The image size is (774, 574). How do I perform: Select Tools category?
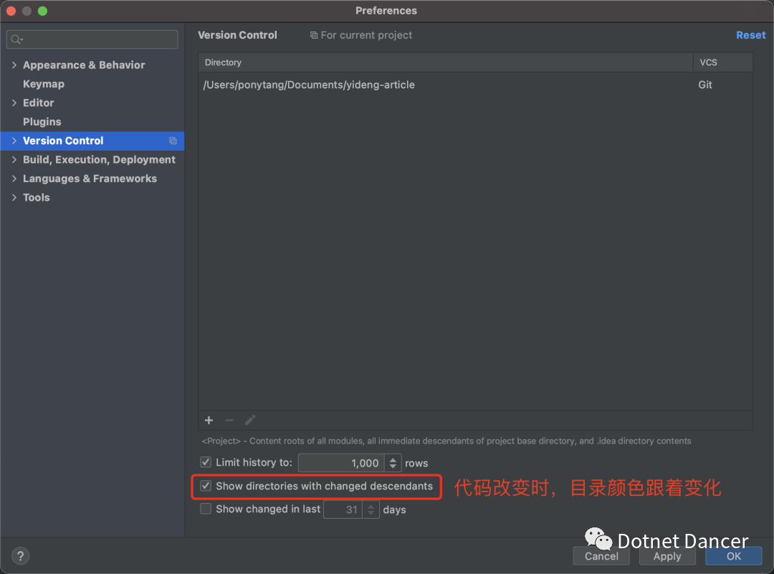(x=36, y=197)
